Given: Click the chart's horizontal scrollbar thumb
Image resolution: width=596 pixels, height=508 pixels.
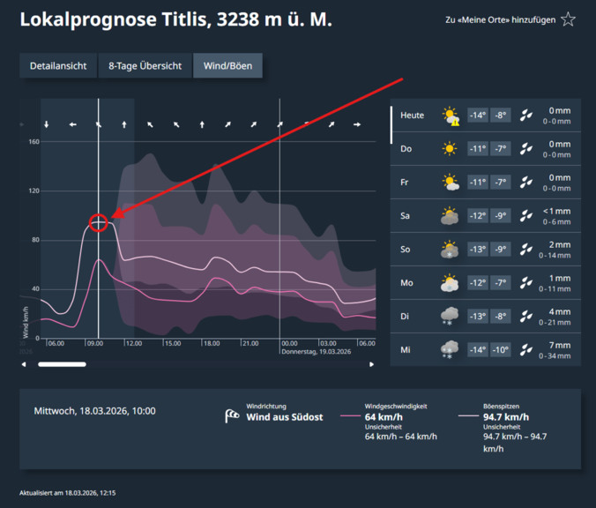Looking at the screenshot, I should [x=62, y=363].
